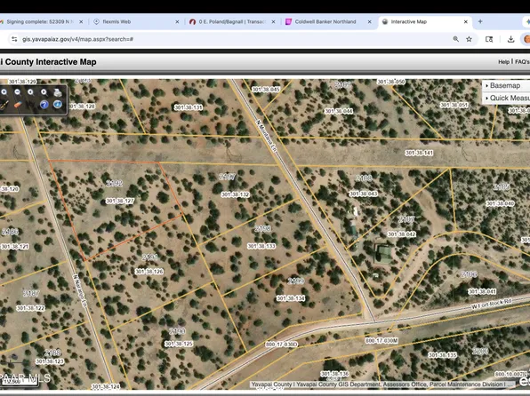
Task: Select the measure pencil tool
Action: tap(4, 105)
